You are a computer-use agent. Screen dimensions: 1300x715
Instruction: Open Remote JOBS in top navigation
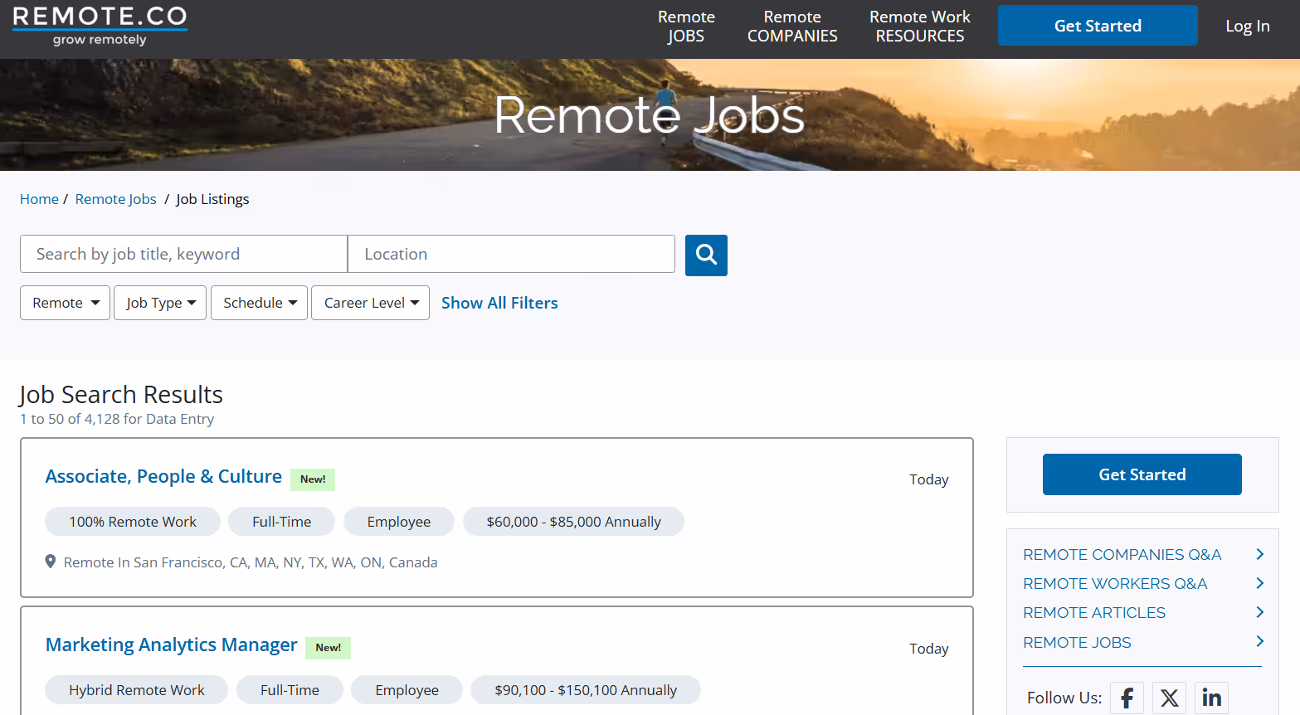(686, 27)
